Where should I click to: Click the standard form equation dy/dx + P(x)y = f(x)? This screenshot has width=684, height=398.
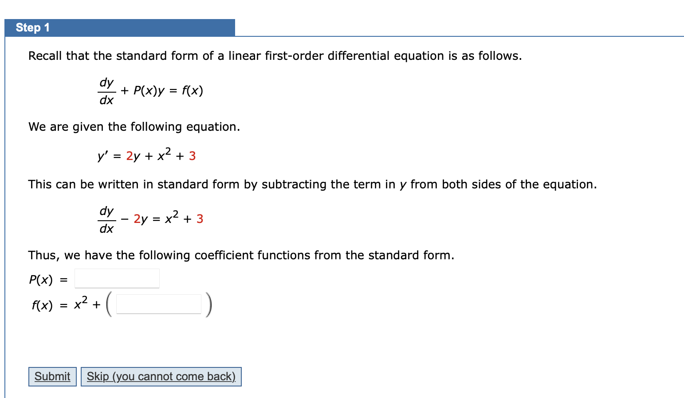click(151, 91)
